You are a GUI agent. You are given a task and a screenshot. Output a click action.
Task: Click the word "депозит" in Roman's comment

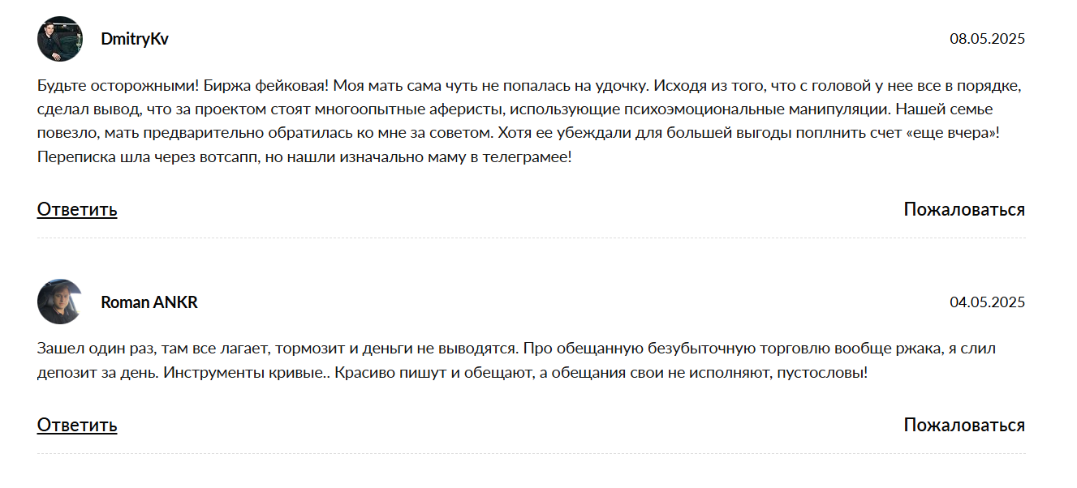tap(65, 374)
